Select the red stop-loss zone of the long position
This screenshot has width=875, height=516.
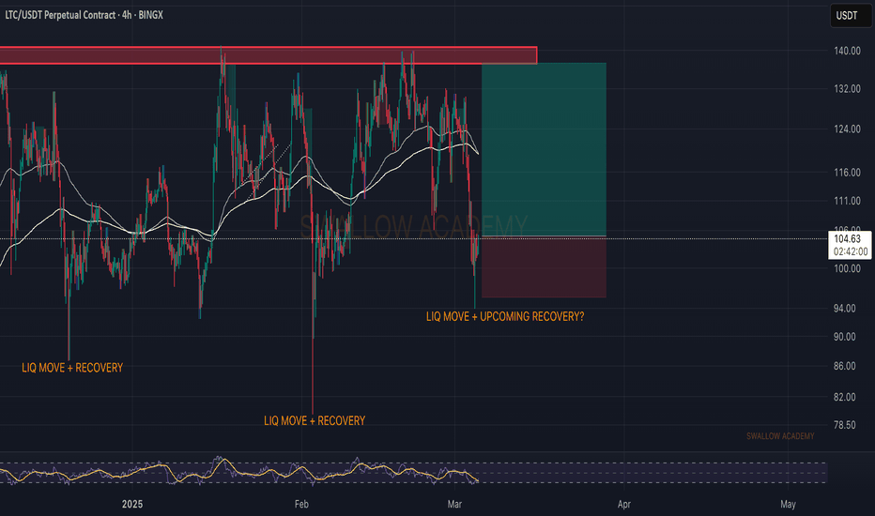point(544,267)
